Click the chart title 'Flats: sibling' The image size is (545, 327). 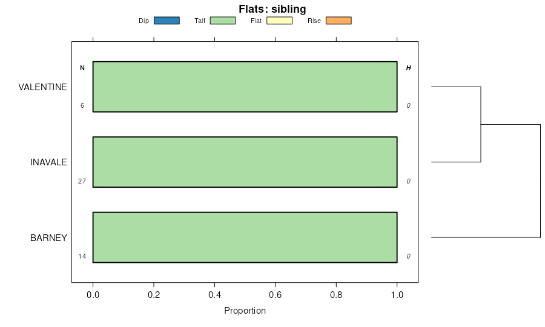tap(272, 8)
